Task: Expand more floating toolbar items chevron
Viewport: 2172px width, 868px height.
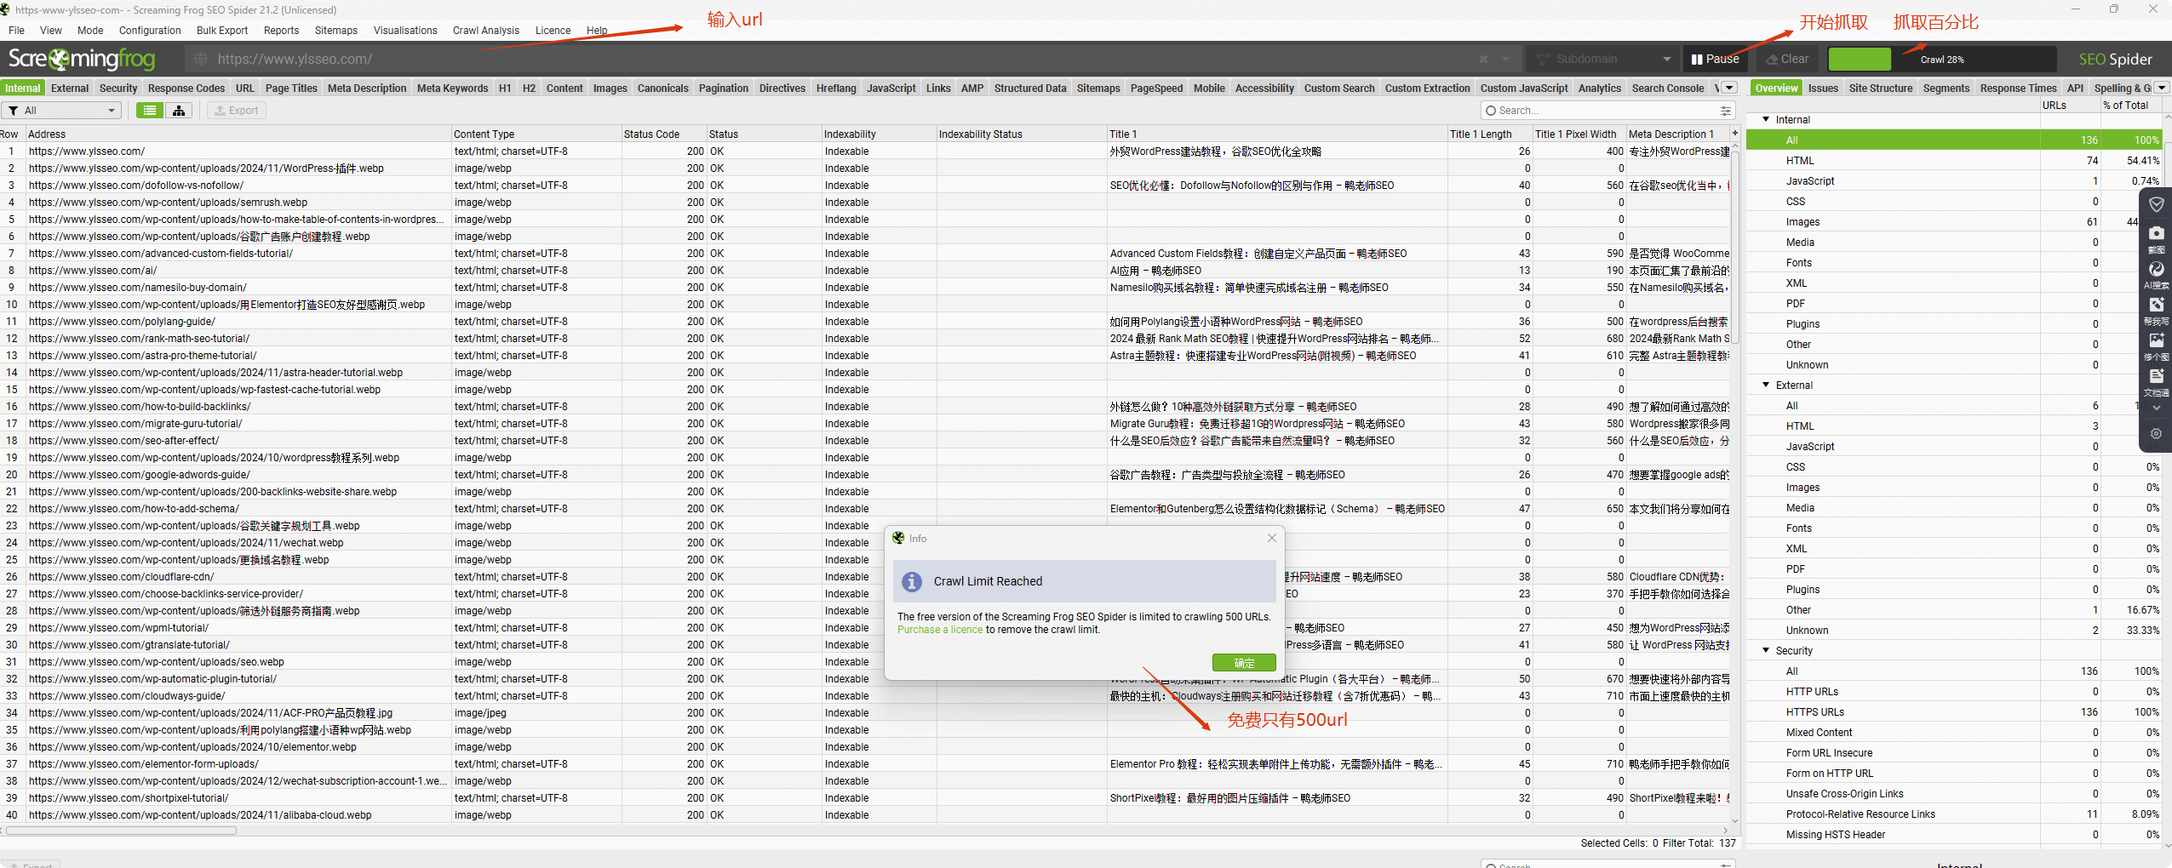Action: pyautogui.click(x=2156, y=408)
